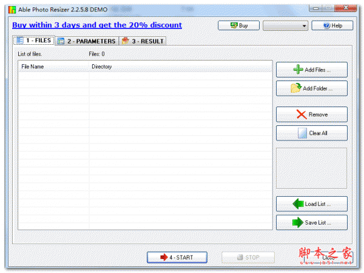The image size is (364, 273).
Task: Follow the 20% discount purchase link
Action: click(x=97, y=25)
